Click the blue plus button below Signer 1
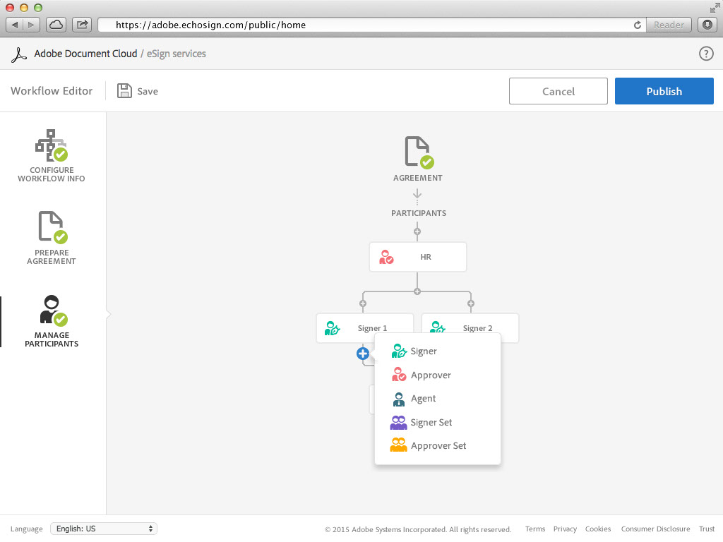The width and height of the screenshot is (723, 542). pyautogui.click(x=363, y=354)
